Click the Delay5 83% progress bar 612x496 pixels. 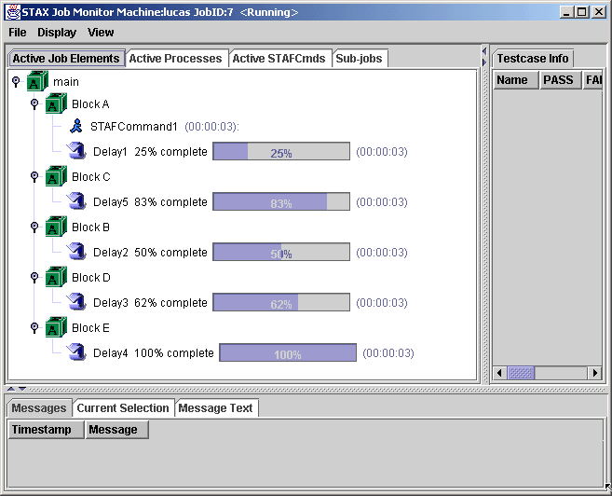281,201
